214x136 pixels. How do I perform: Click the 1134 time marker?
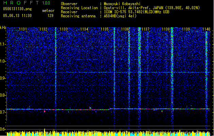click(84, 29)
